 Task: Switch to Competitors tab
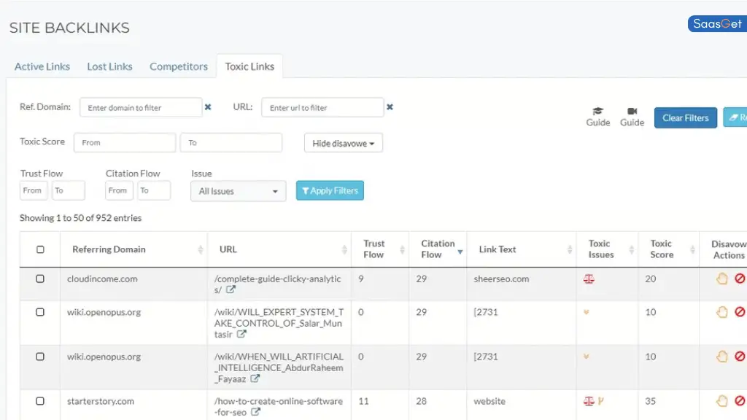coord(179,66)
